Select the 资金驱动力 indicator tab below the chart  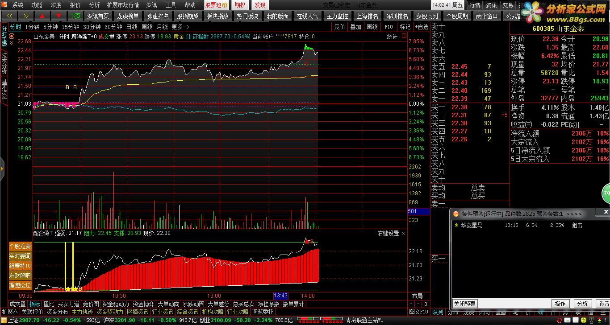115,304
